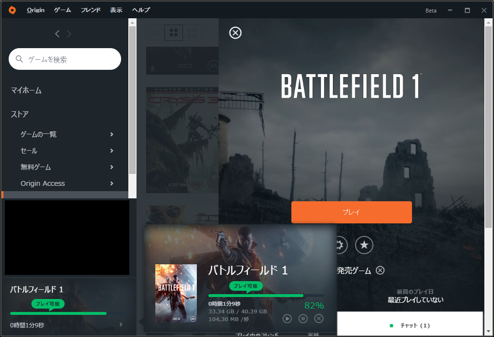Click 33.34 GB / 40.39 GB text
The width and height of the screenshot is (494, 337).
pos(237,311)
